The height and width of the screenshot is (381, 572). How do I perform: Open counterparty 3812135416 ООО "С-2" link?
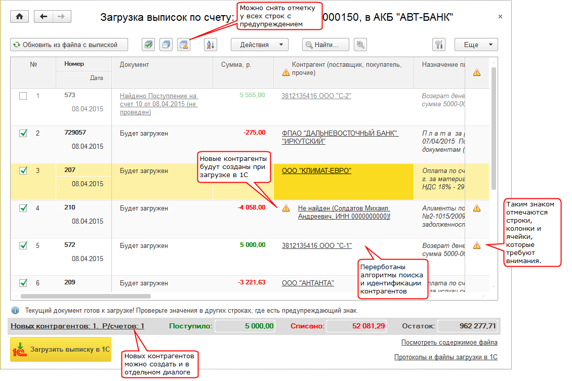[x=316, y=96]
